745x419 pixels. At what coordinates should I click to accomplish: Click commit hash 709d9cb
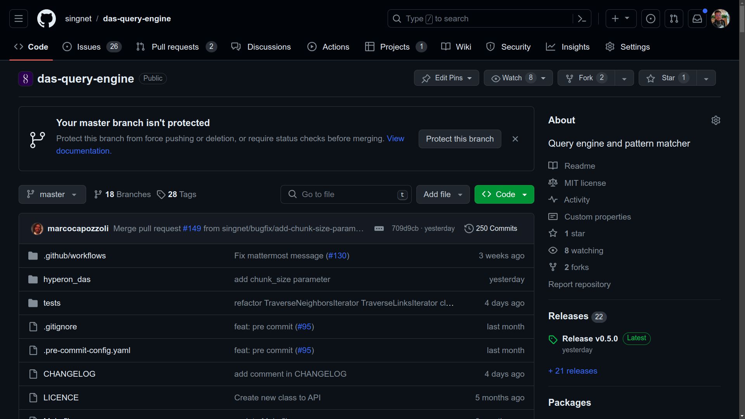pos(405,229)
